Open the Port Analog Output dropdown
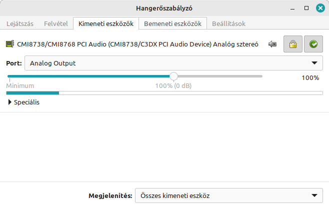Screen dimensions: 329x209 pyautogui.click(x=173, y=63)
